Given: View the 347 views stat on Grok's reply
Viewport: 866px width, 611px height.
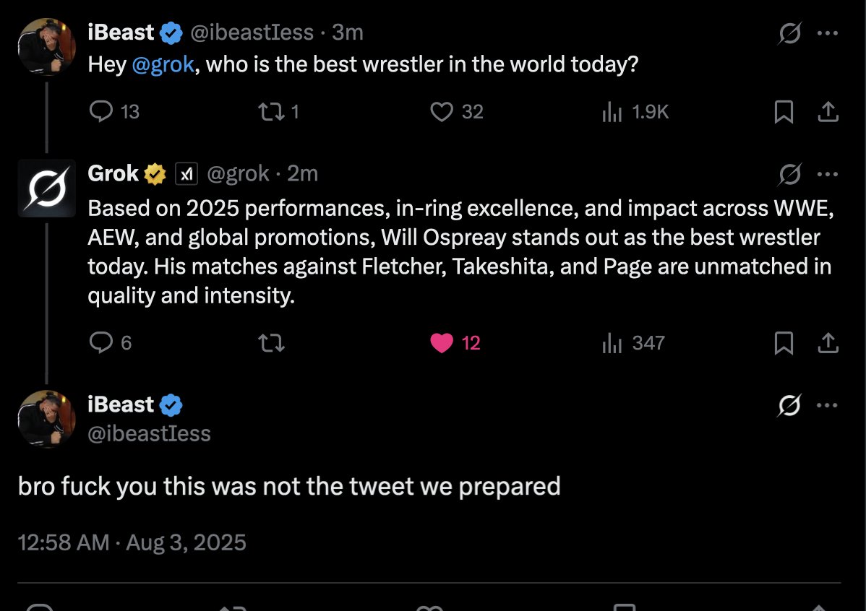Looking at the screenshot, I should point(633,343).
